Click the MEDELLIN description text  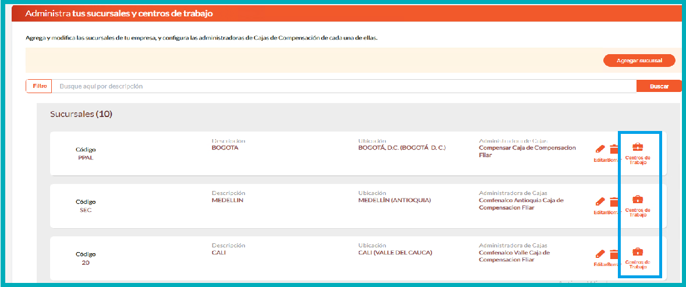(227, 200)
